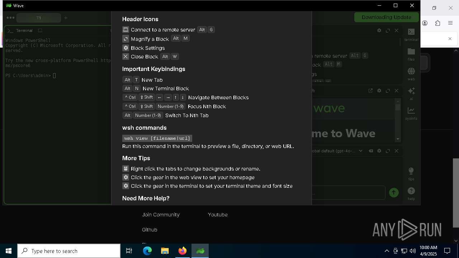Close the tips block

[x=396, y=30]
